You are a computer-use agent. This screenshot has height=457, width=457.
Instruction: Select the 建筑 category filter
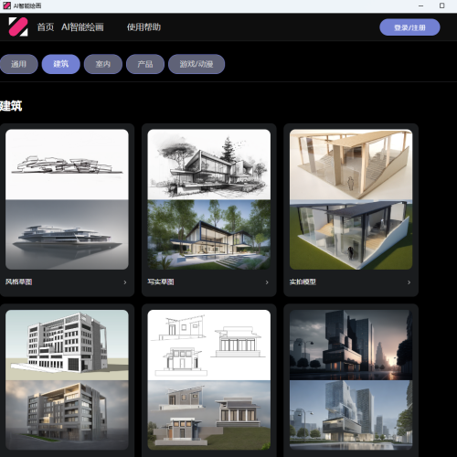coord(61,64)
